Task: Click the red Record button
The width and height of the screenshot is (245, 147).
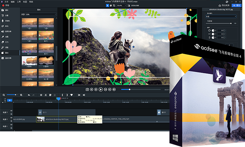Action: pos(3,5)
